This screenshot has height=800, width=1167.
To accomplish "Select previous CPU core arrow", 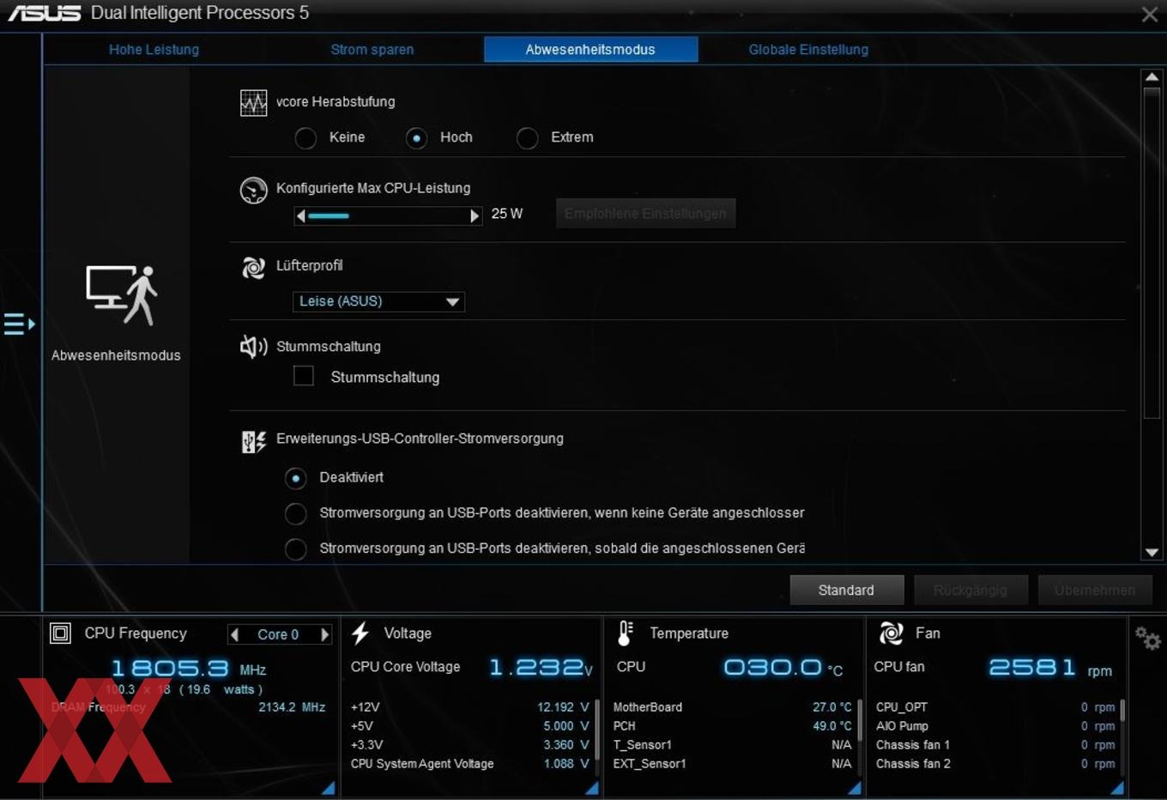I will (234, 634).
